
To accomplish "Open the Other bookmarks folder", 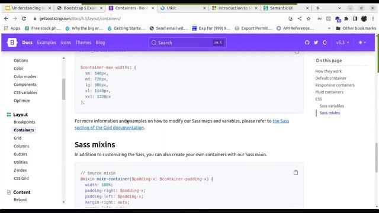I will (356, 28).
